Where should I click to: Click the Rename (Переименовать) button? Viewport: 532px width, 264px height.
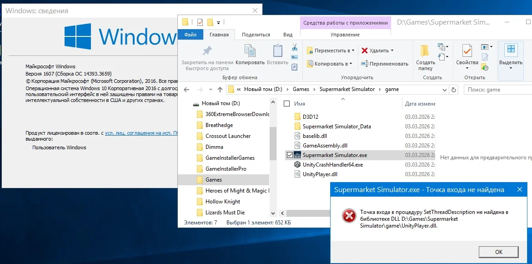[384, 64]
